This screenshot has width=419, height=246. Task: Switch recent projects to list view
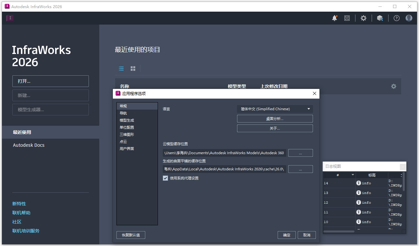(x=121, y=69)
